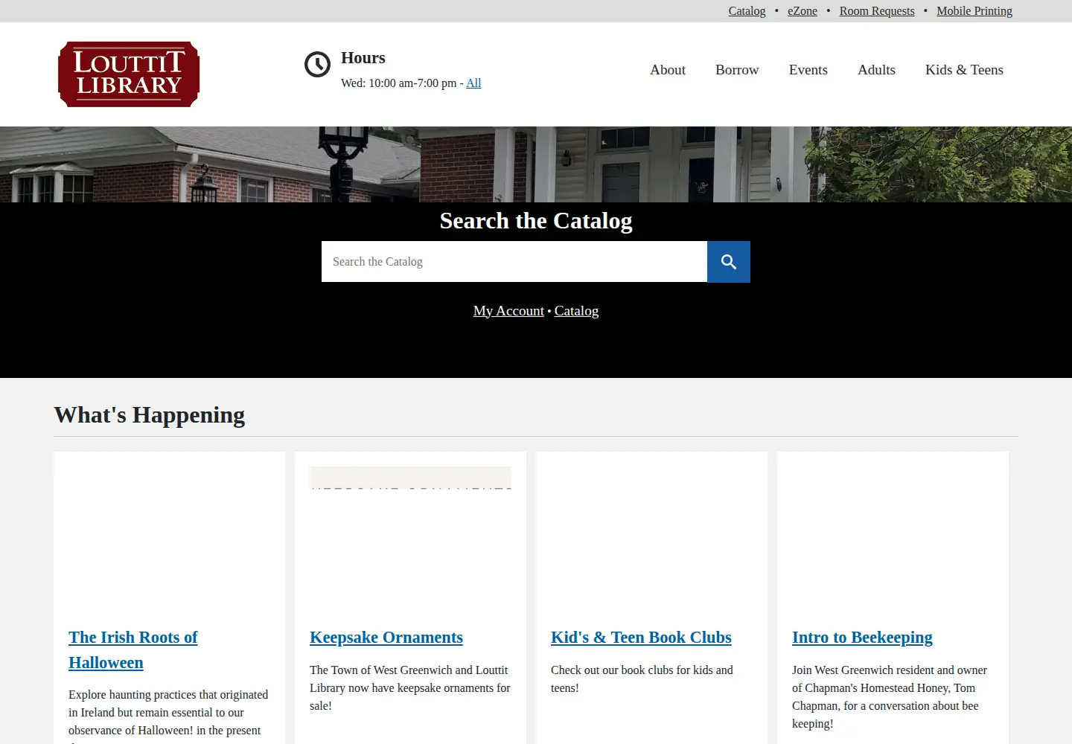This screenshot has width=1072, height=744.
Task: Click the text "Wed: 10:00 am-7:00 pm"
Action: click(399, 83)
